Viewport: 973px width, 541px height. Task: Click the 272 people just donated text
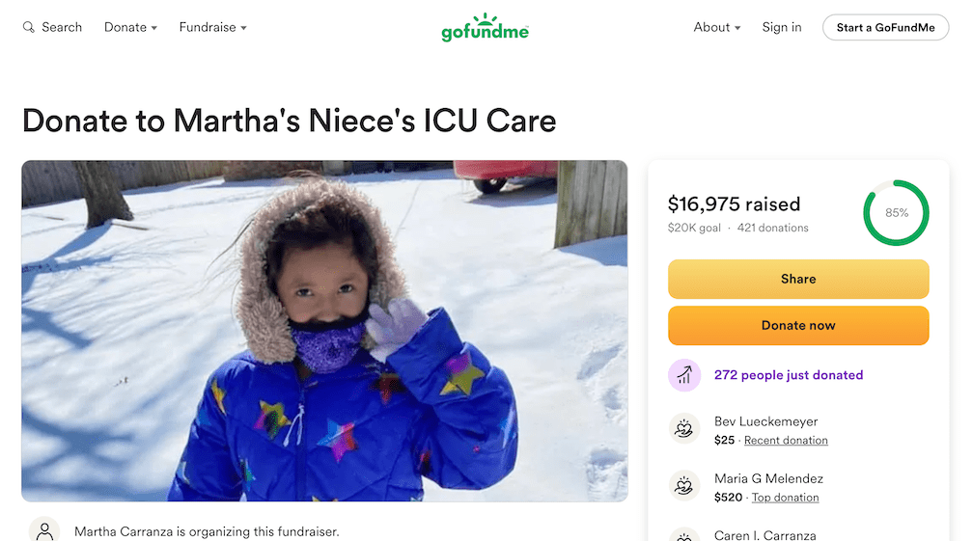[x=789, y=375]
